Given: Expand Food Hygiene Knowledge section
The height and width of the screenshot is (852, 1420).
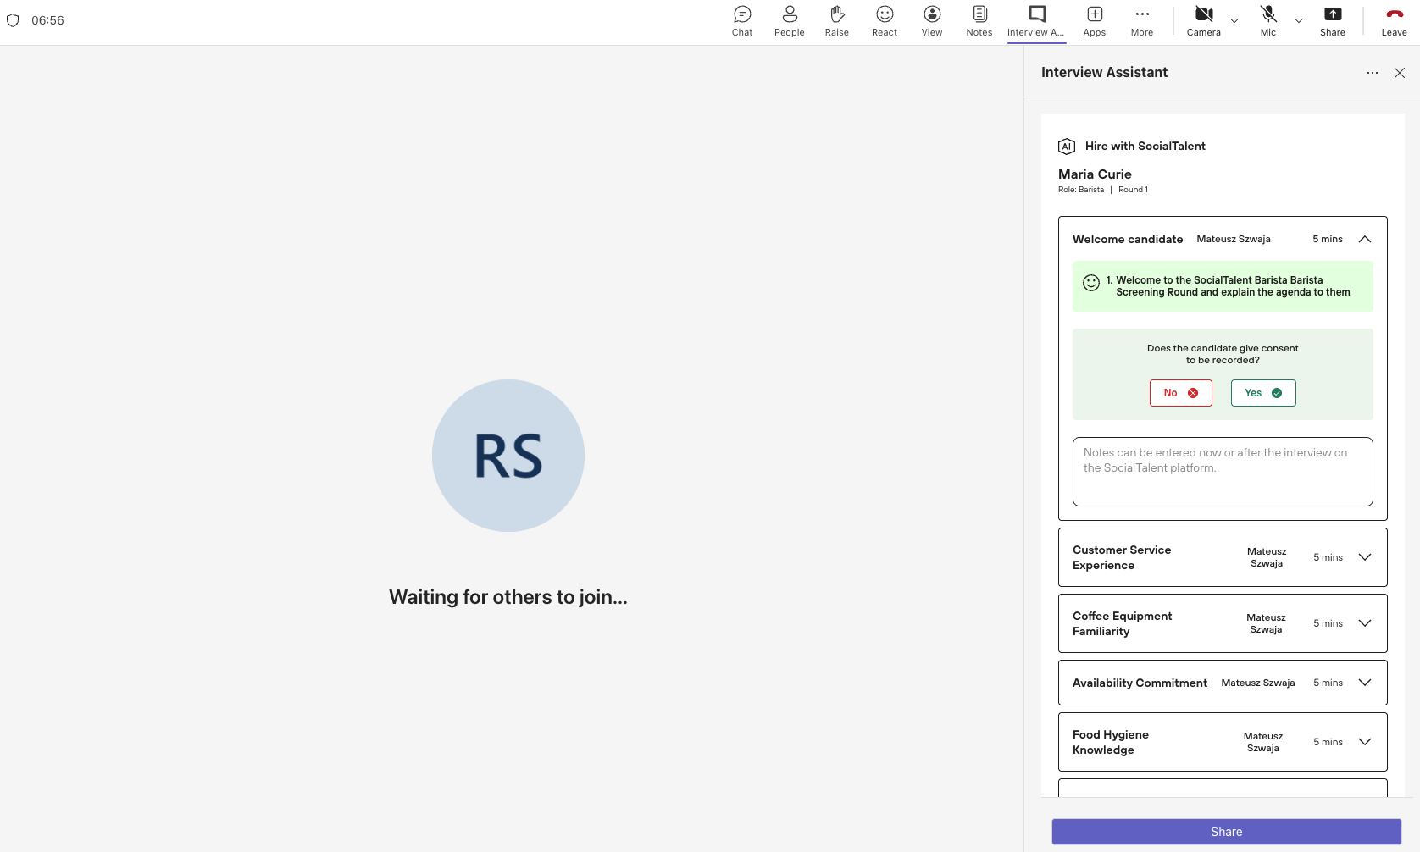Looking at the screenshot, I should tap(1364, 742).
